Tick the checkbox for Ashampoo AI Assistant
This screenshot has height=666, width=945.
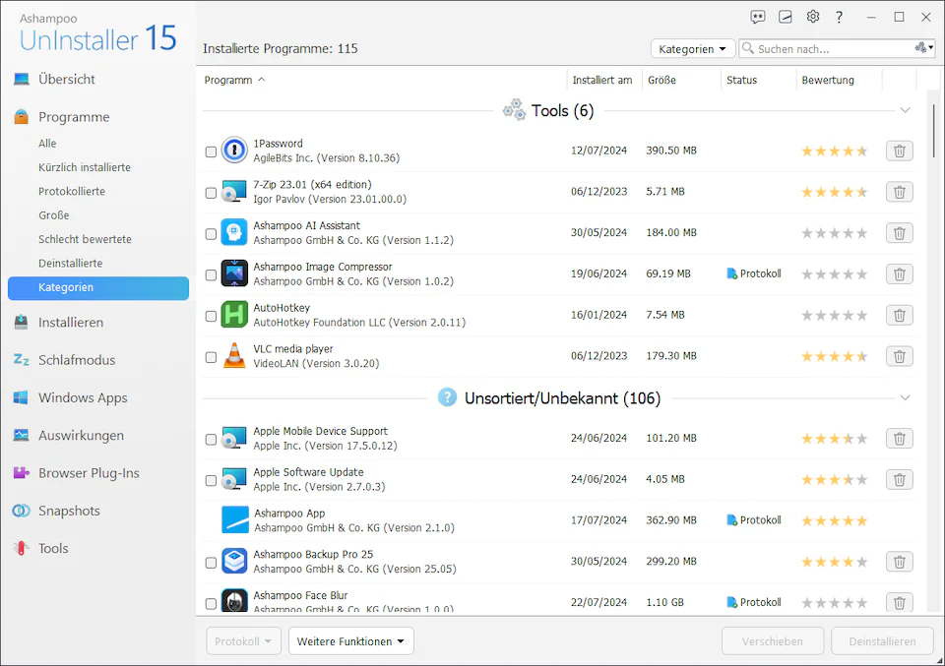point(211,234)
